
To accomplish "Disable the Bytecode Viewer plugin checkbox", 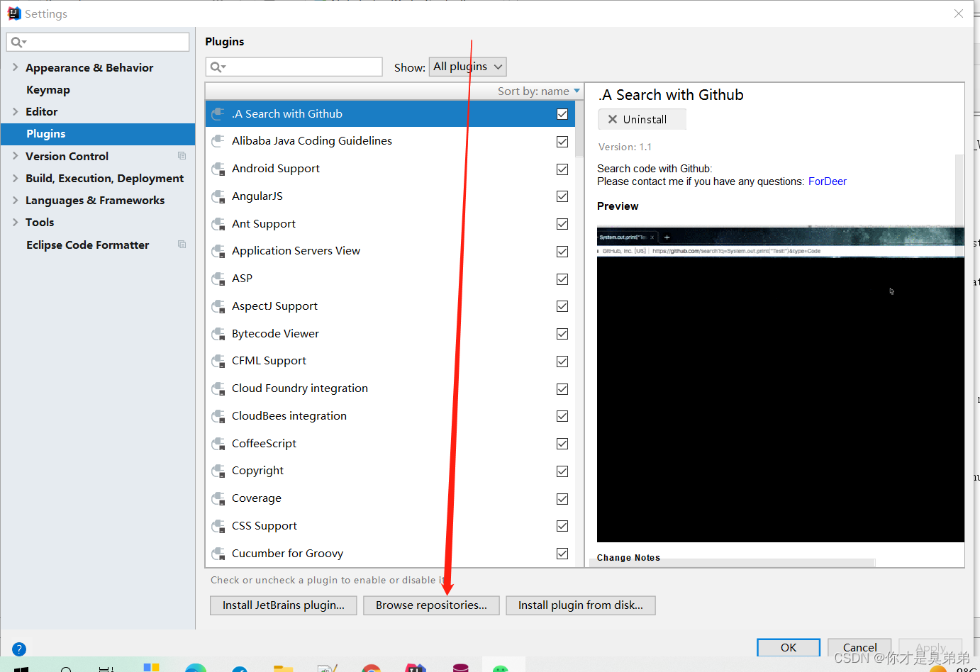I will [562, 333].
